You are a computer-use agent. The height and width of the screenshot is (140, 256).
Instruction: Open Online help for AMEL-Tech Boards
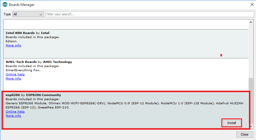15,74
